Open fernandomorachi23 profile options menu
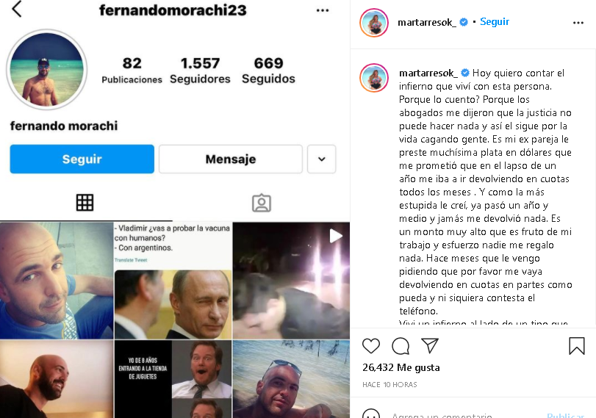The height and width of the screenshot is (418, 596). (323, 10)
